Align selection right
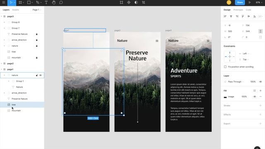Image resolution: width=265 pixels, height=149 pixels. tap(237, 17)
